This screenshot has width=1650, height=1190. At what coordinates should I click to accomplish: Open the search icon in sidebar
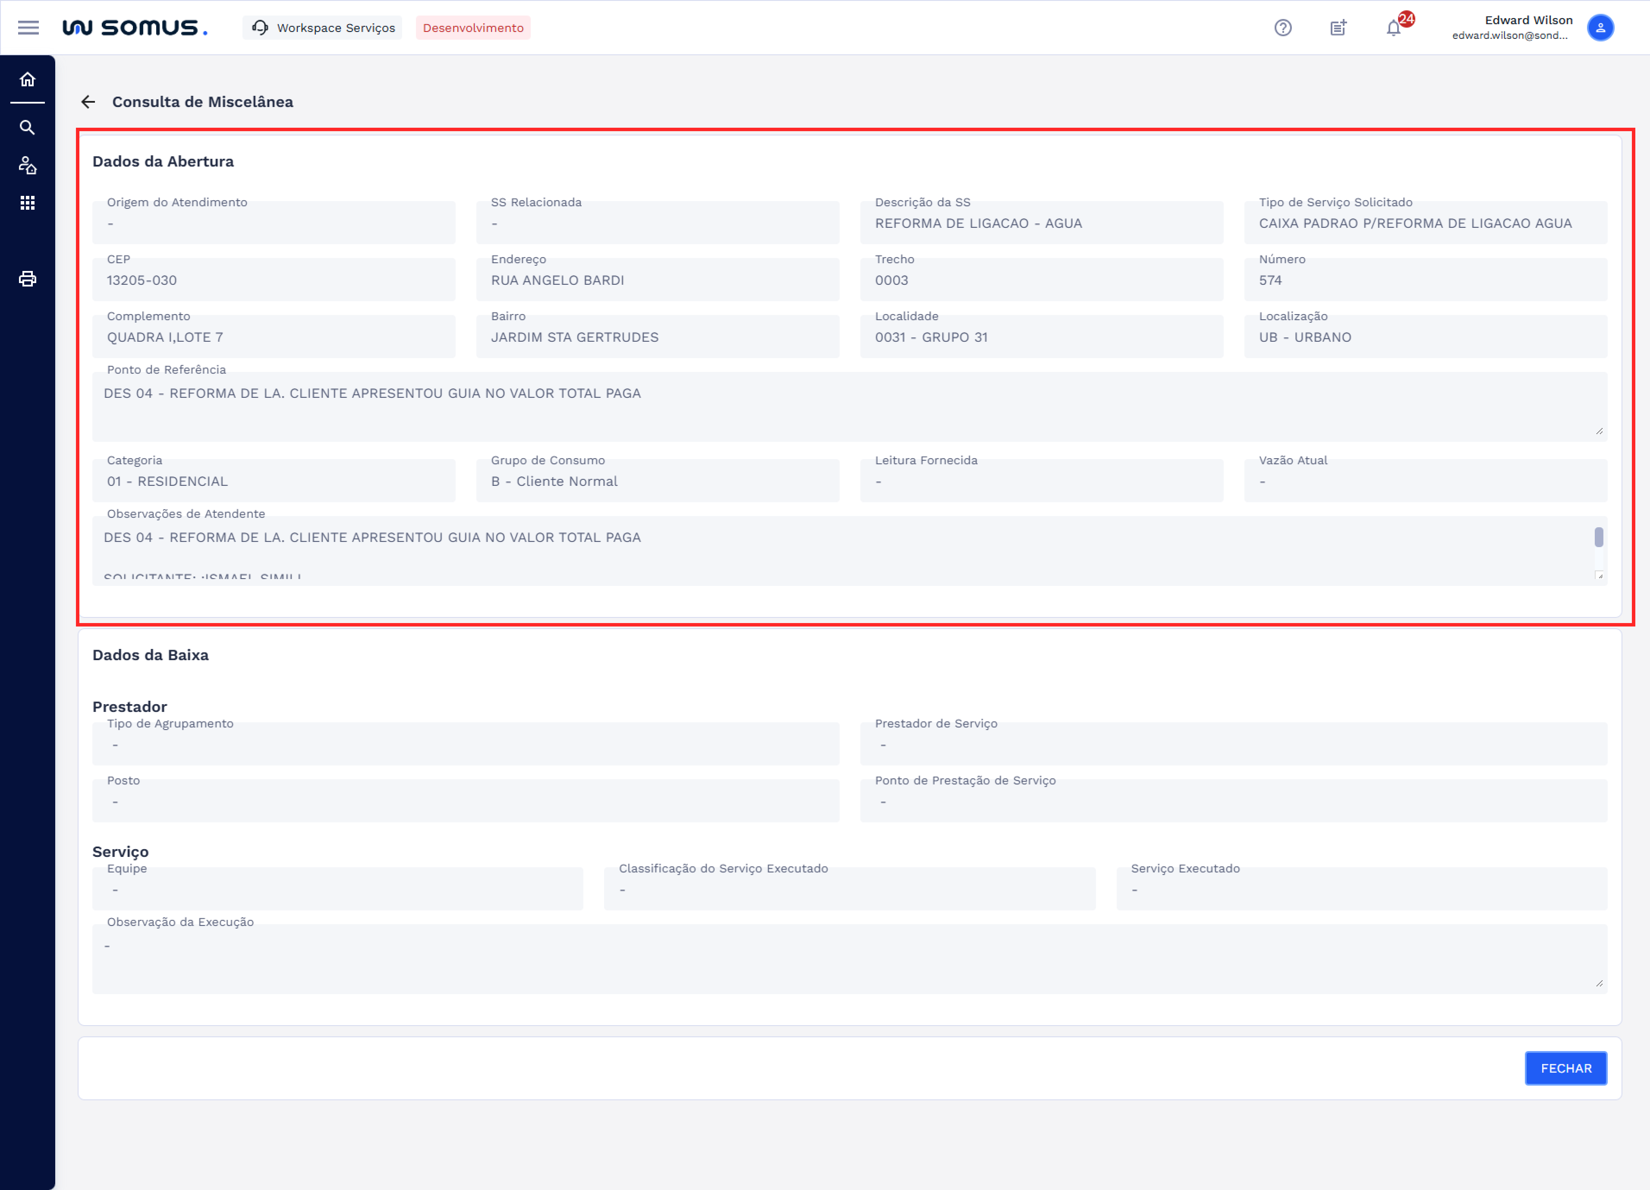pyautogui.click(x=28, y=127)
